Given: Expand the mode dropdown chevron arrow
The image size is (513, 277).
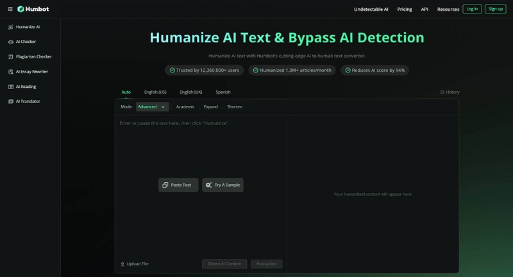Looking at the screenshot, I should coord(163,107).
